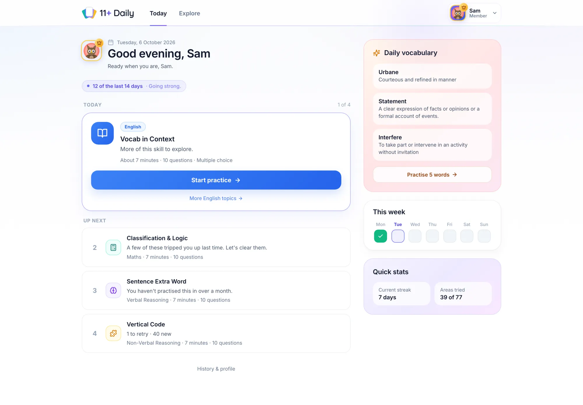583x405 pixels.
Task: Click the Start practice button
Action: [x=216, y=180]
